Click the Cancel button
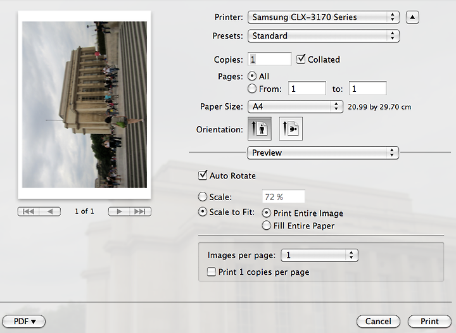456x333 pixels. coord(378,322)
